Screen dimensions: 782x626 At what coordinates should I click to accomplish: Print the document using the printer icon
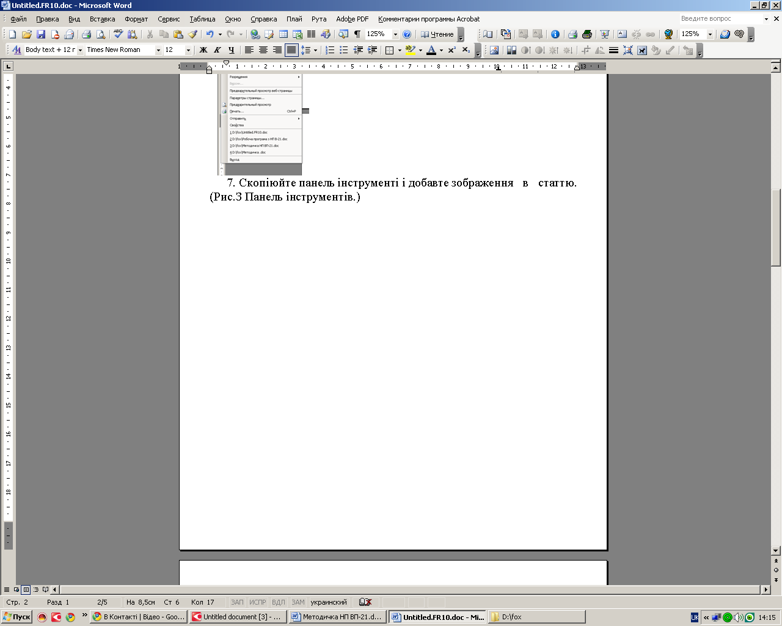coord(86,34)
